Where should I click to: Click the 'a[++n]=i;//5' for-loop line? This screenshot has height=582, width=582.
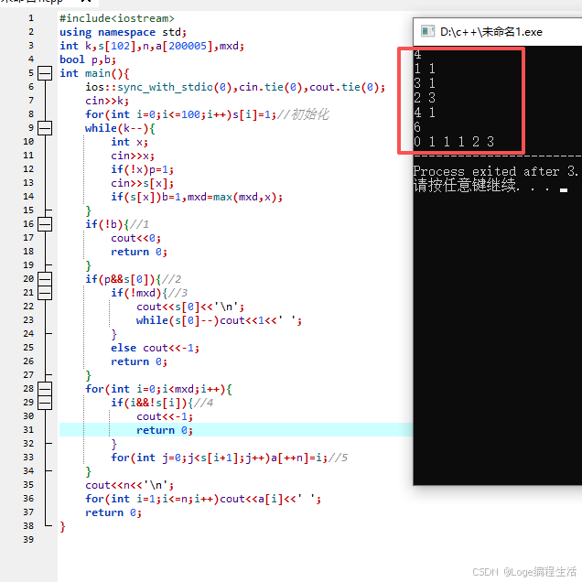(x=229, y=458)
